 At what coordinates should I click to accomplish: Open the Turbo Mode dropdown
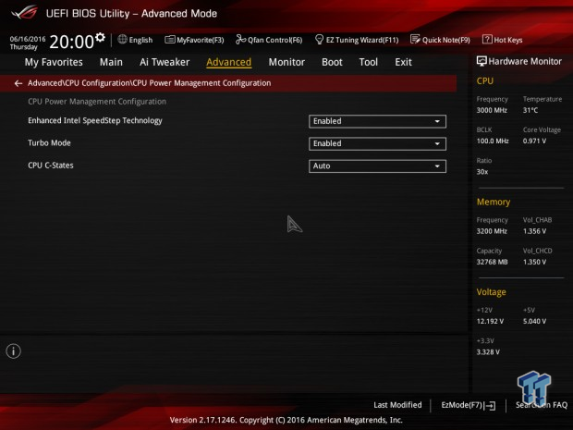click(377, 143)
